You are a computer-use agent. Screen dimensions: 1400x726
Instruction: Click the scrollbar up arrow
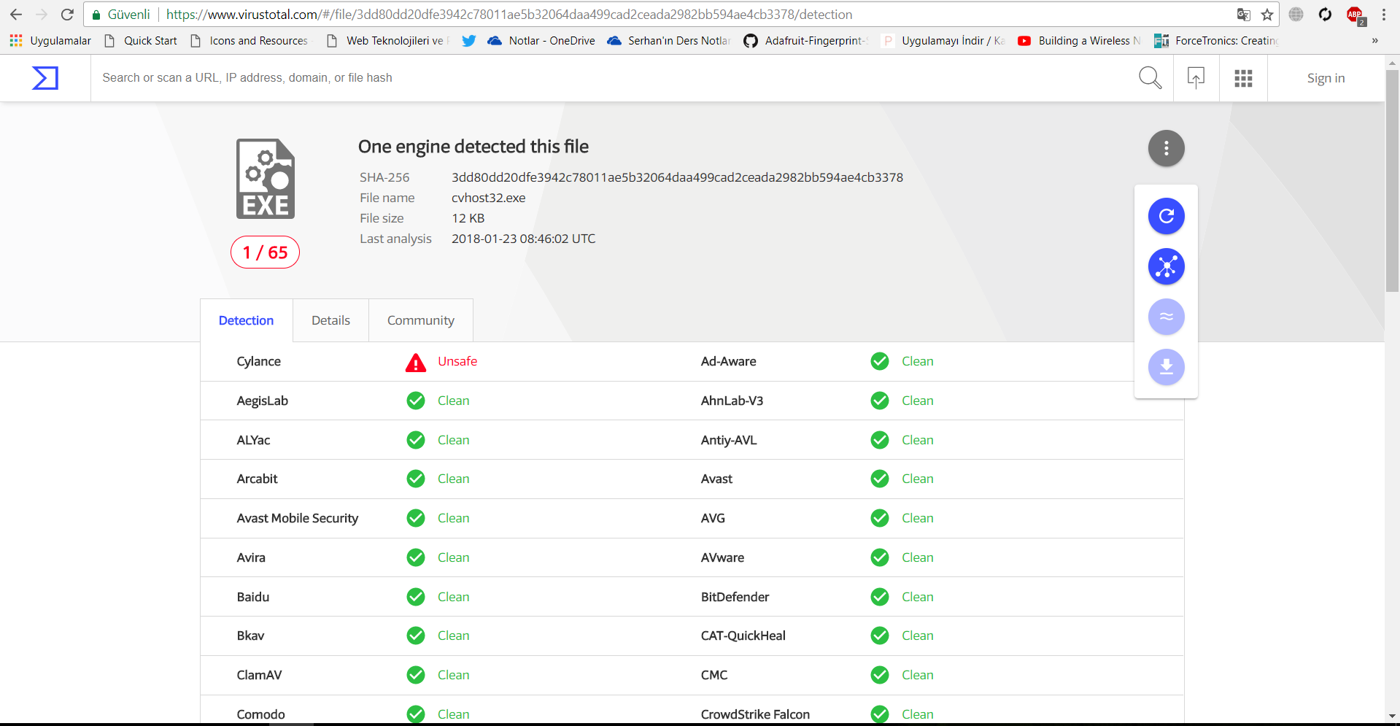[1393, 63]
